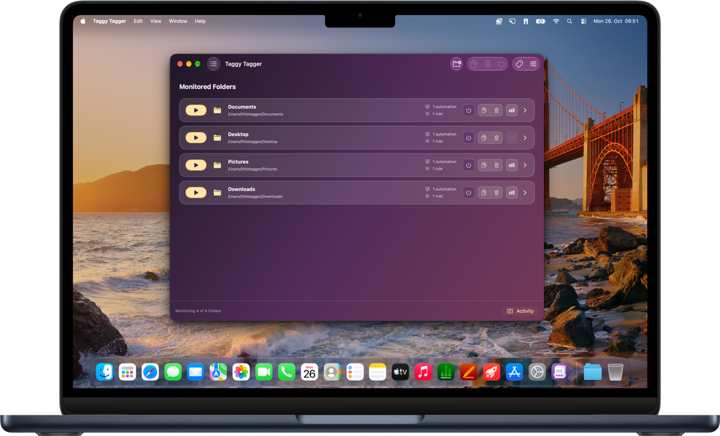Expand the Downloads folder details chevron
Viewport: 720px width, 436px height.
(x=525, y=192)
